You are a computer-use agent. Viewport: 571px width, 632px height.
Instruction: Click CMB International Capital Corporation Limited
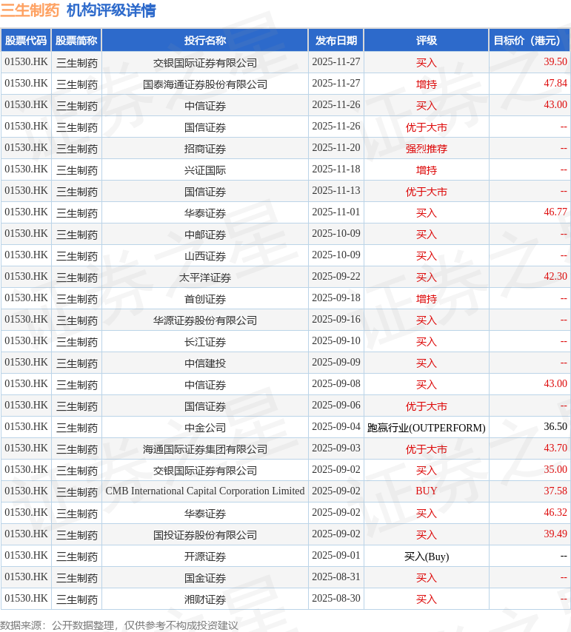pos(205,491)
